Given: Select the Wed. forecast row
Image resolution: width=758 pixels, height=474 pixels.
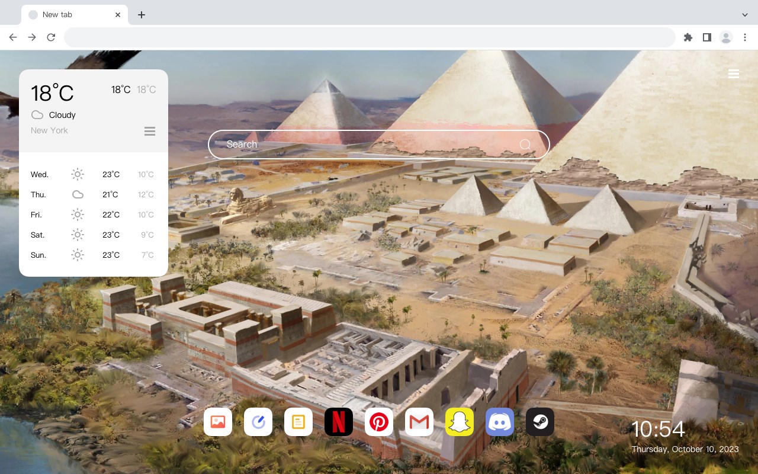Looking at the screenshot, I should [x=93, y=174].
